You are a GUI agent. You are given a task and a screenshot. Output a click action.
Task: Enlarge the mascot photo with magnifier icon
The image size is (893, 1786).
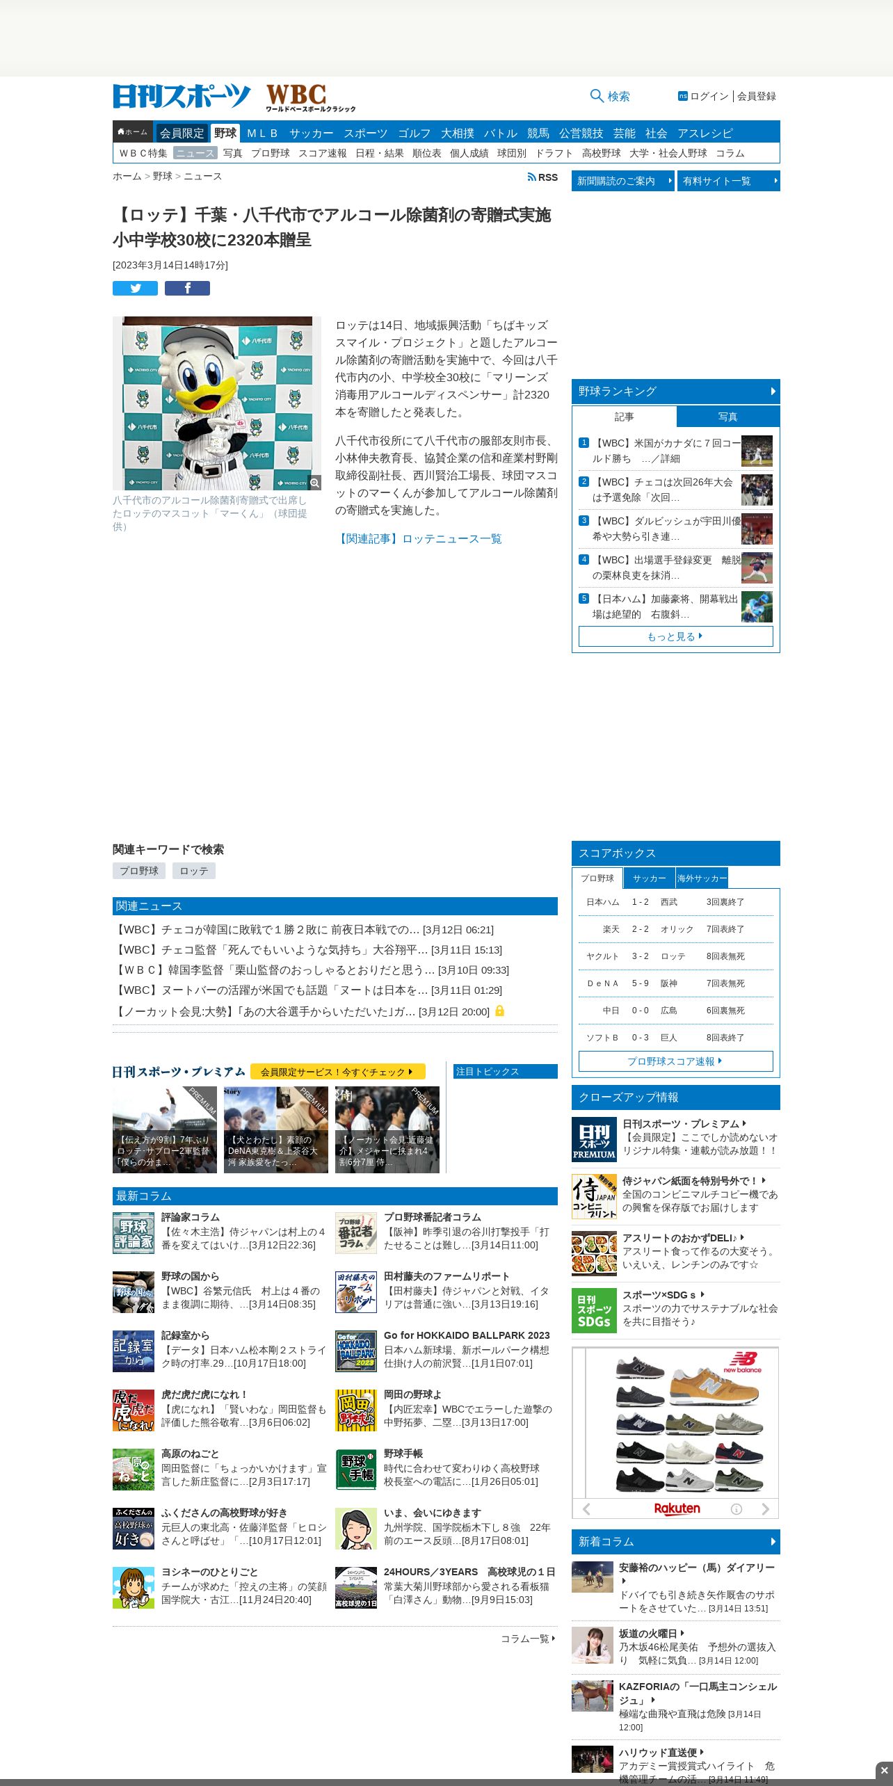(314, 483)
